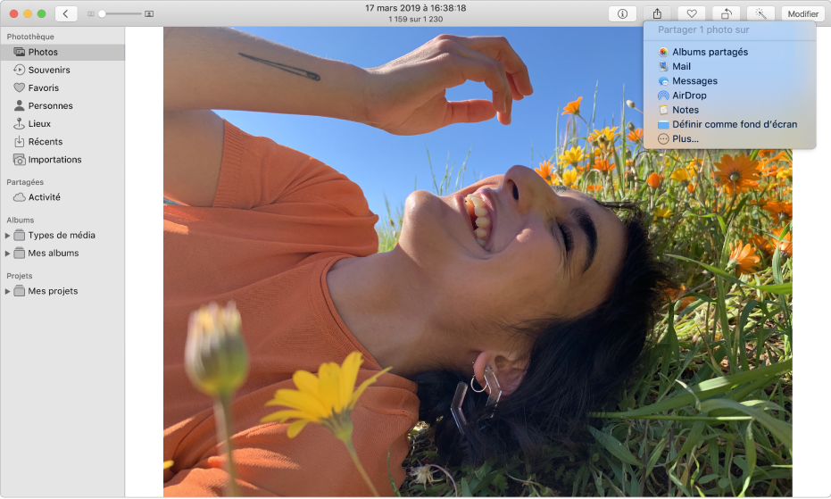The image size is (831, 499).
Task: Choose Définir comme fond d'écran option
Action: click(x=734, y=124)
